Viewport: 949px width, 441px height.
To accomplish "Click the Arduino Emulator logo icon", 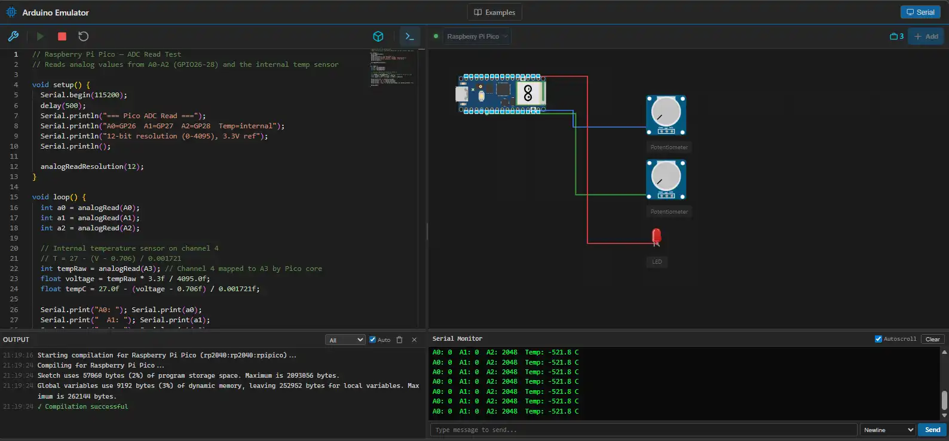I will pyautogui.click(x=11, y=12).
